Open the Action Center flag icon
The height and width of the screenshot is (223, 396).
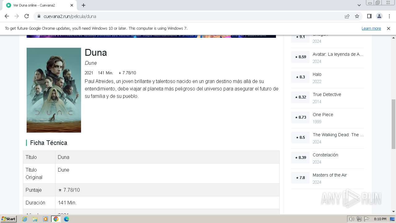(367, 219)
